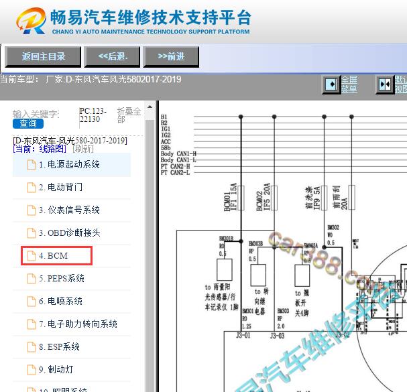Click the full-screen menu icon
The width and height of the screenshot is (407, 392).
[331, 84]
